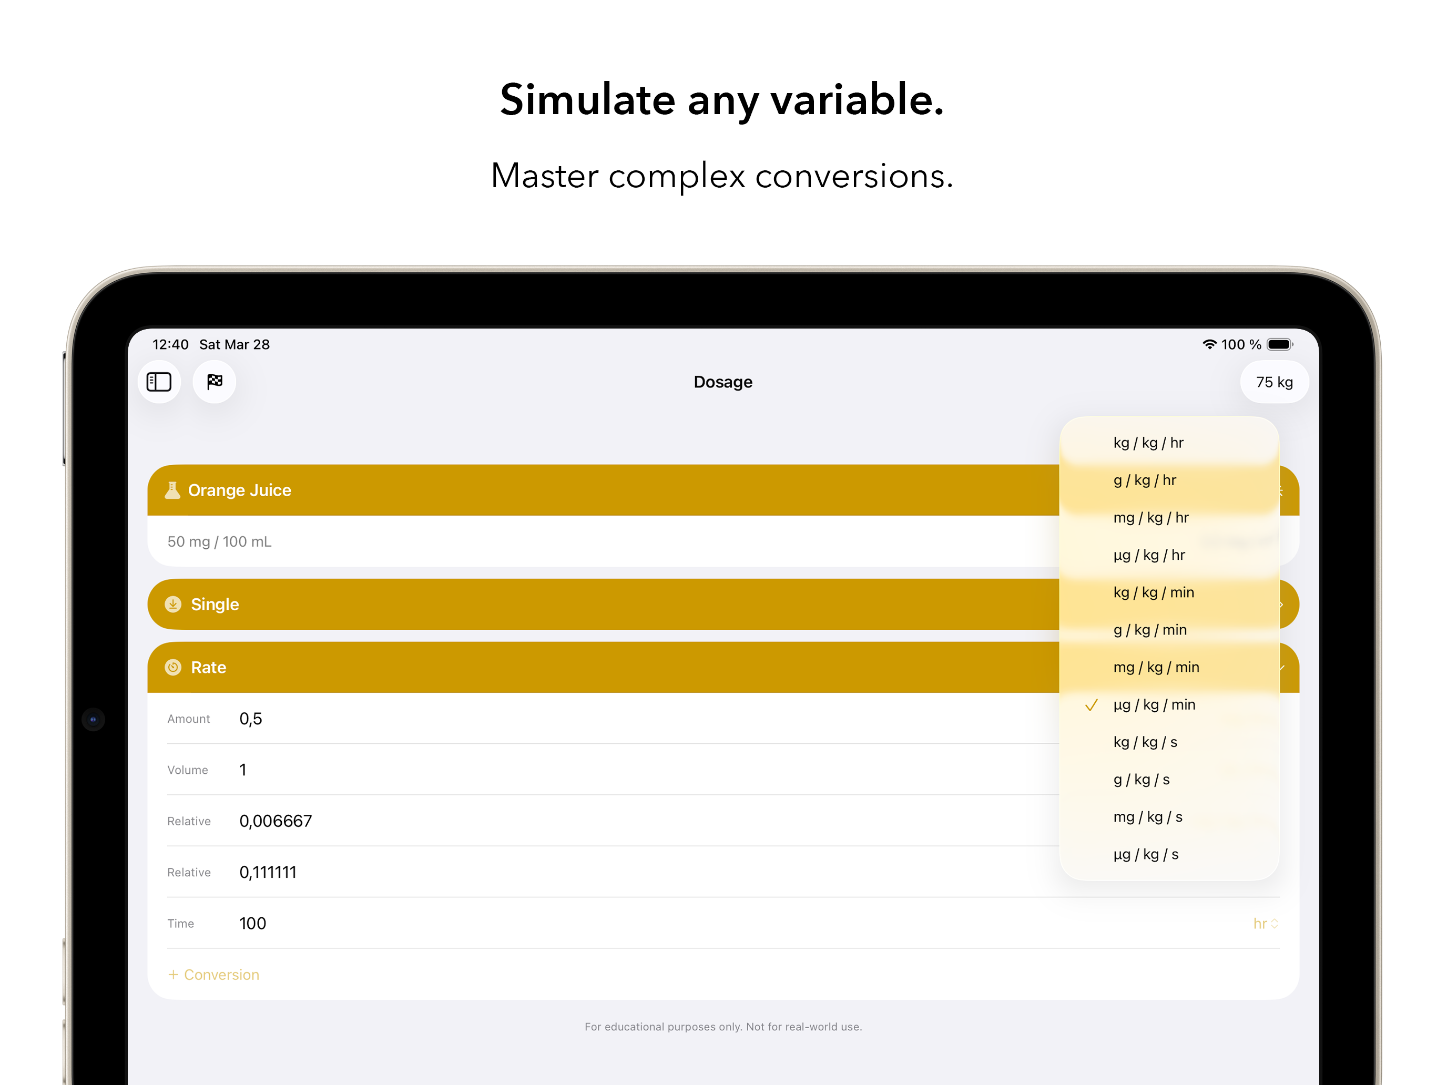Choose mg / kg / s unit
Screen dimensions: 1447x1085
1169,817
